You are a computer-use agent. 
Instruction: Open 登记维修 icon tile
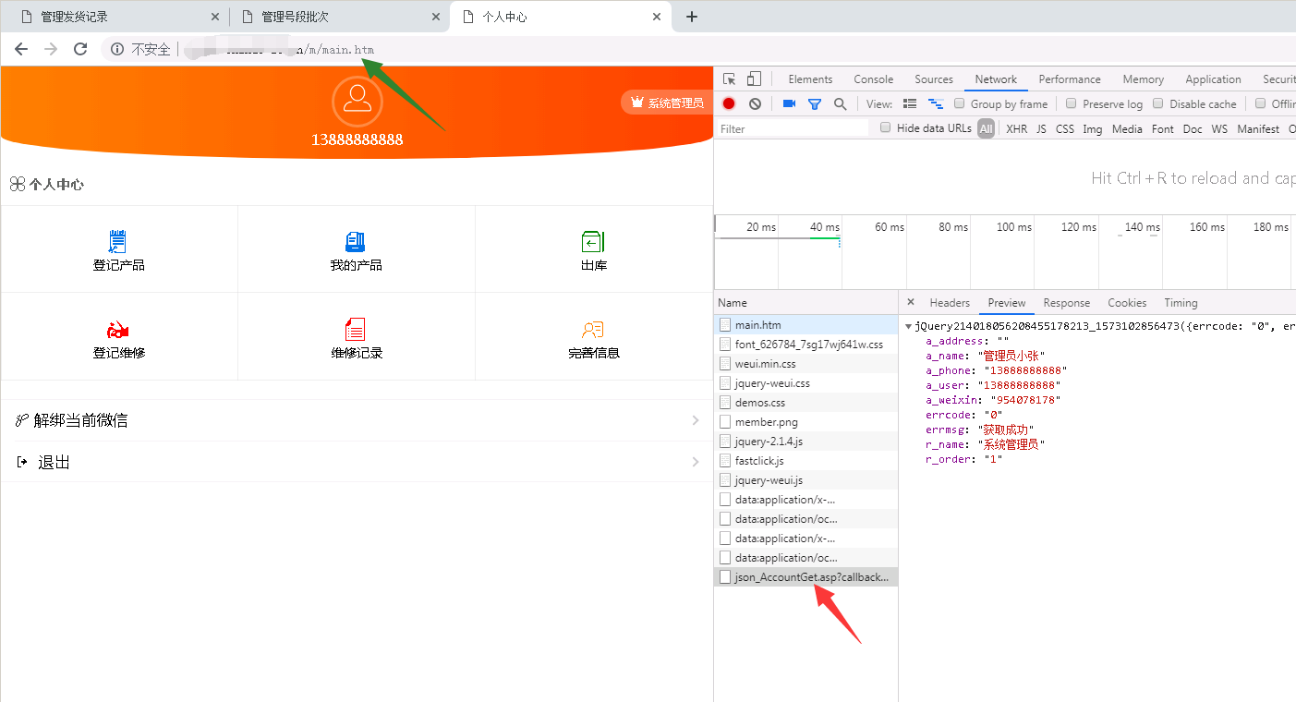coord(119,337)
